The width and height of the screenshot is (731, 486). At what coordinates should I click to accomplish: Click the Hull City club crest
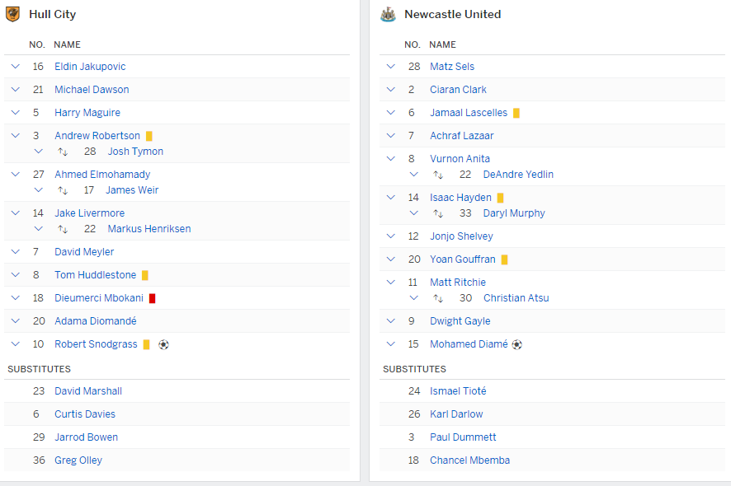pos(12,14)
